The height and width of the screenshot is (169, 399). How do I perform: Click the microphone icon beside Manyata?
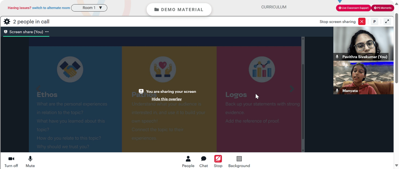coord(337,90)
